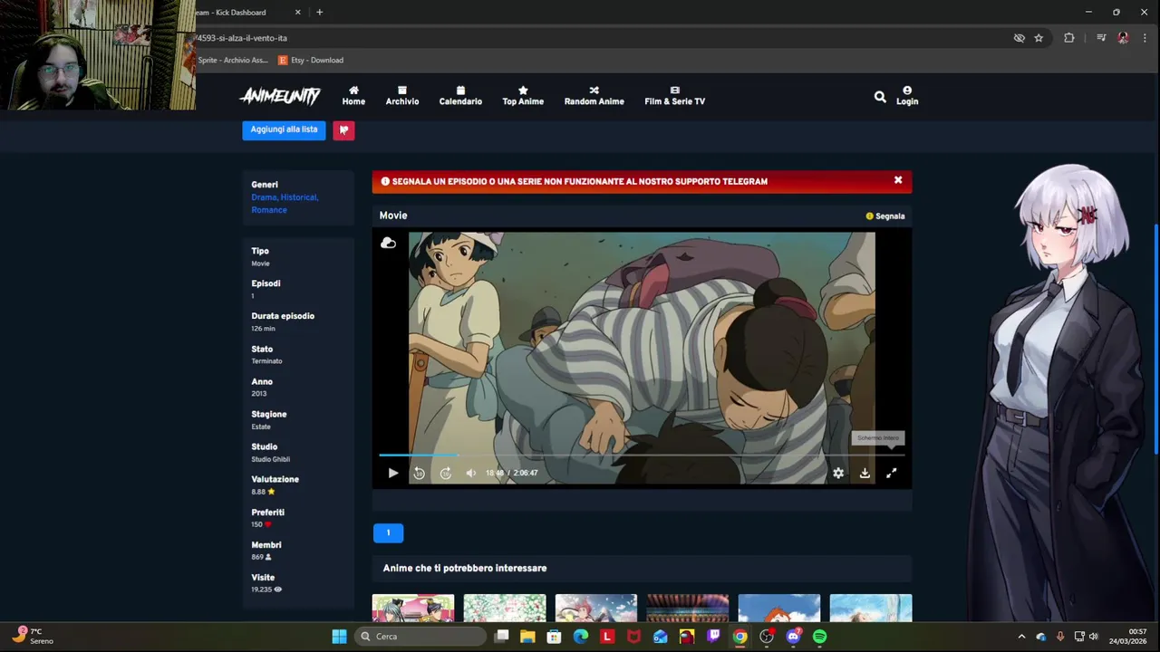Open Etsy - Download bookmark
1160x652 pixels.
coord(311,60)
